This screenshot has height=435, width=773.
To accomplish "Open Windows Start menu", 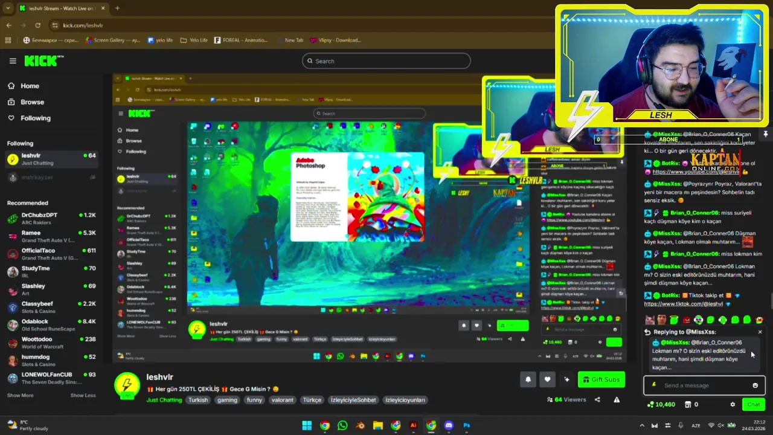I will point(307,425).
